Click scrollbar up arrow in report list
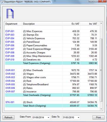Viewport: 107px width, 122px height. (101, 23)
